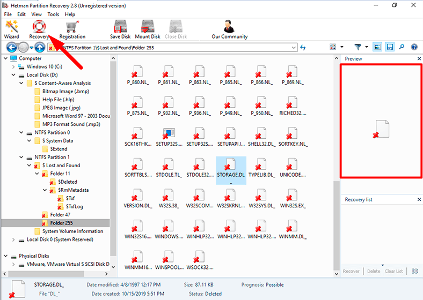423x300 pixels.
Task: Select file UNICODE
Action: point(293,168)
